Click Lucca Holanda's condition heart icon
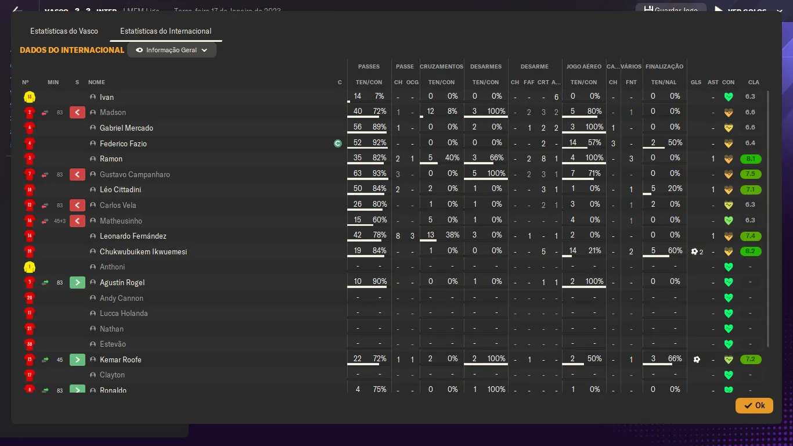Image resolution: width=793 pixels, height=446 pixels. pyautogui.click(x=729, y=314)
